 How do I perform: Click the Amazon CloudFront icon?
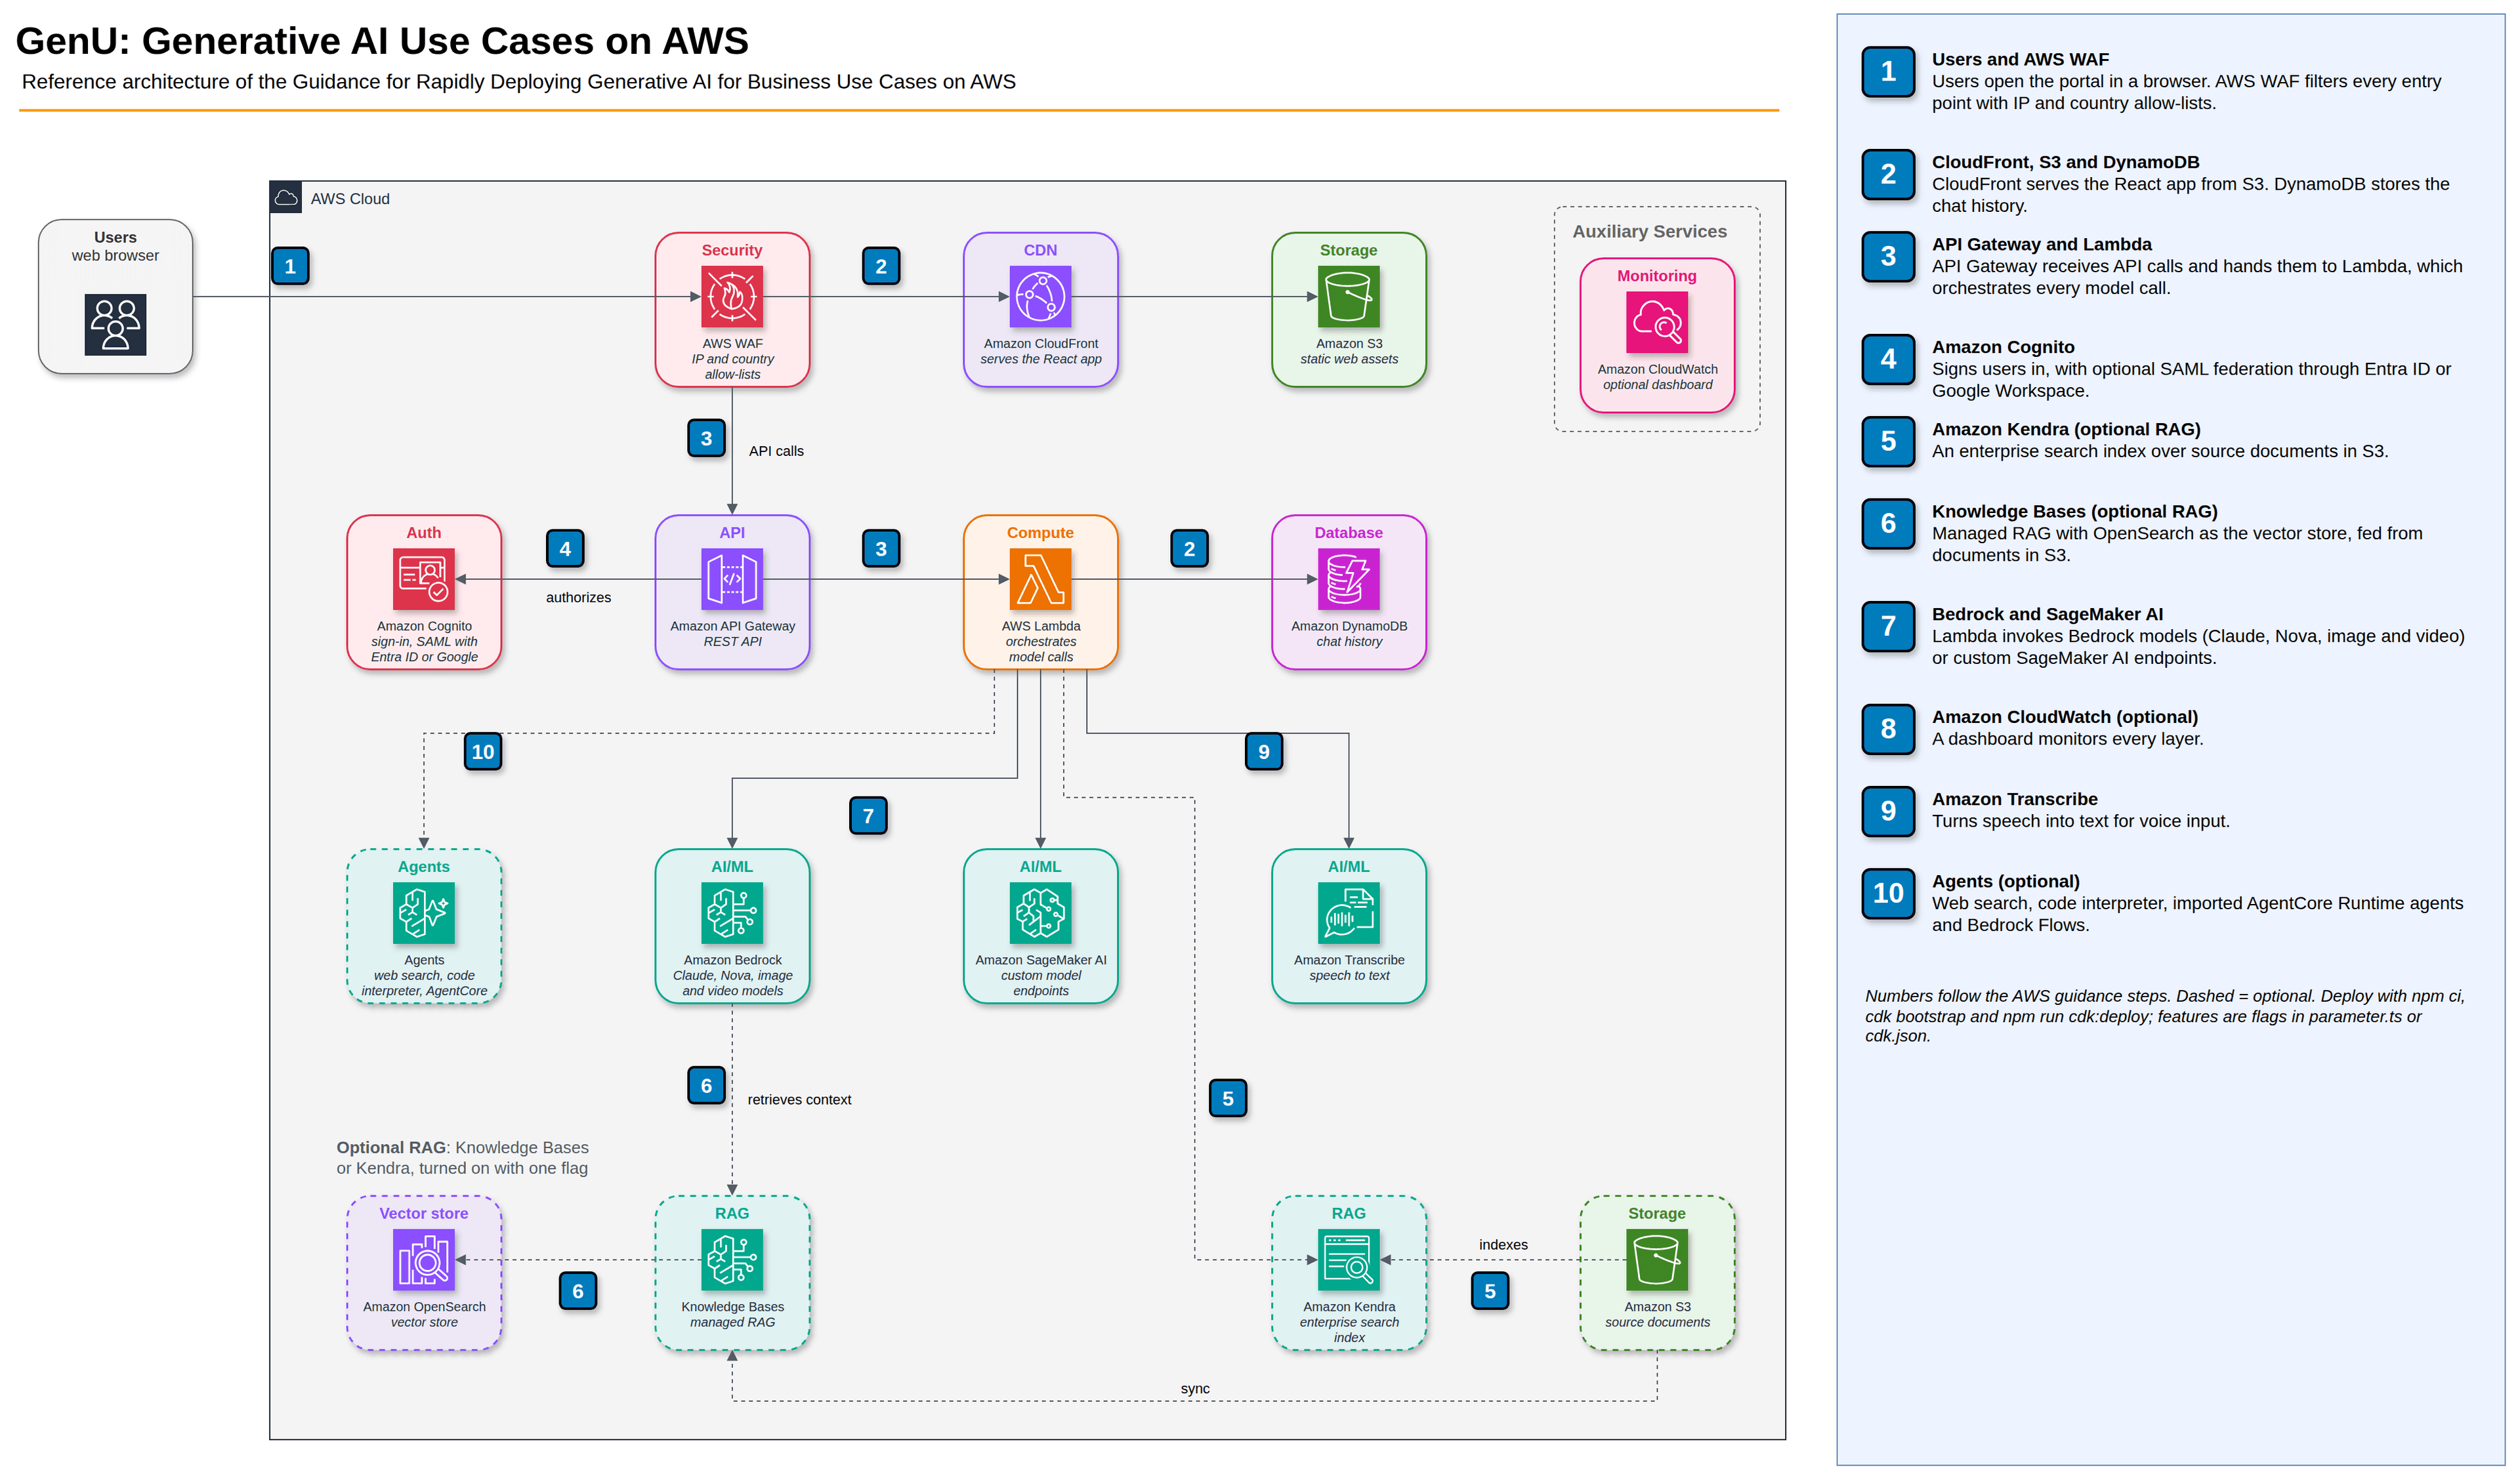click(x=1040, y=296)
